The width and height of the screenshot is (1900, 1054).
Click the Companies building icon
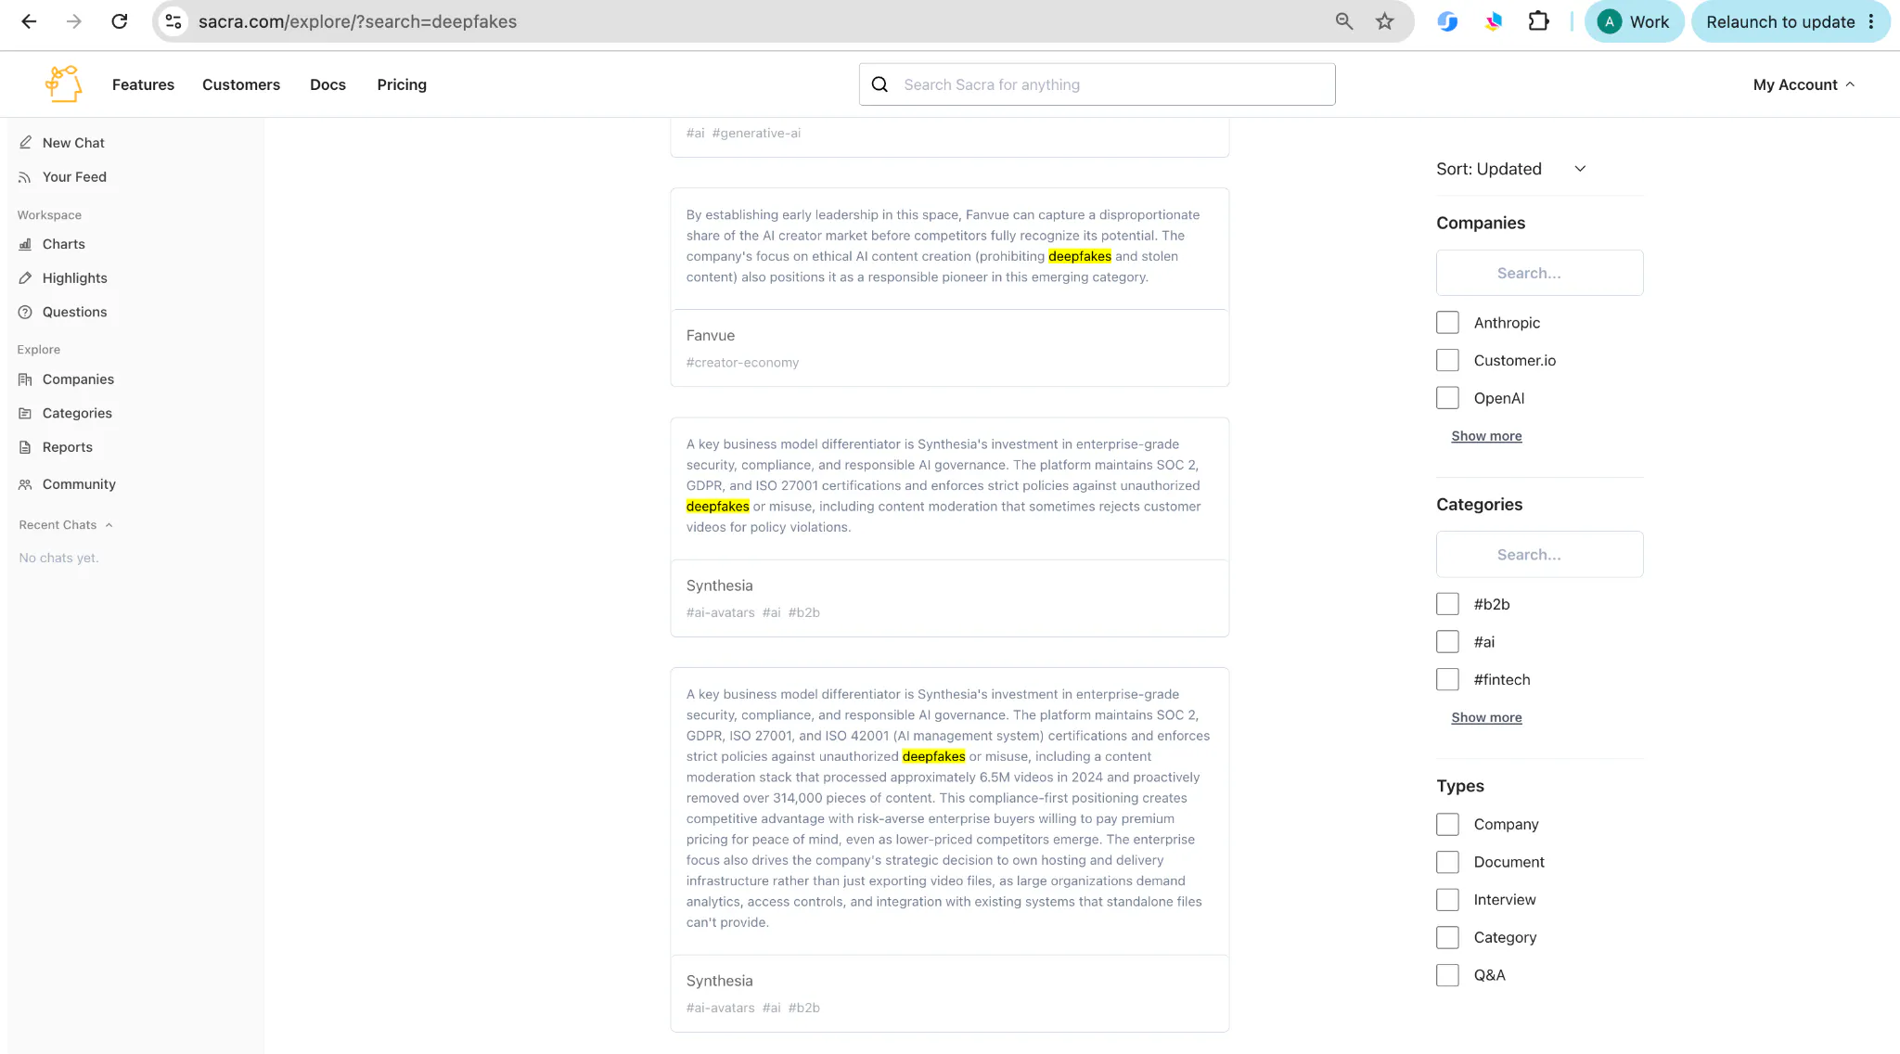pyautogui.click(x=25, y=379)
